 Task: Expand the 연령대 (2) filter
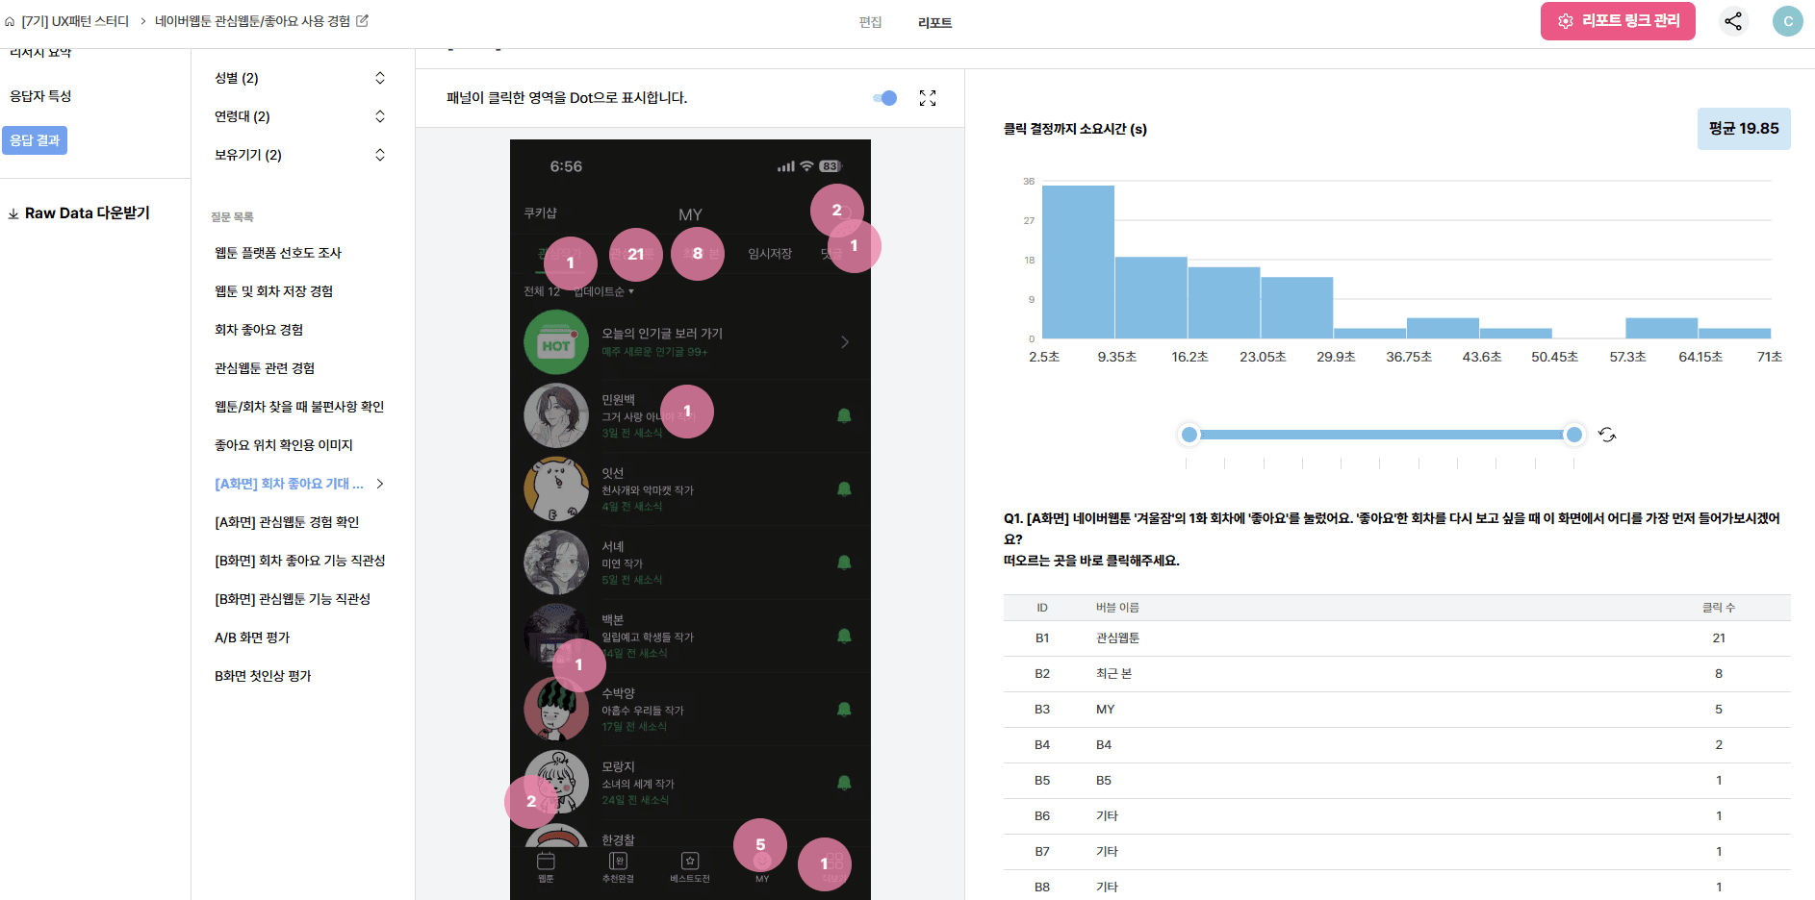click(x=380, y=116)
